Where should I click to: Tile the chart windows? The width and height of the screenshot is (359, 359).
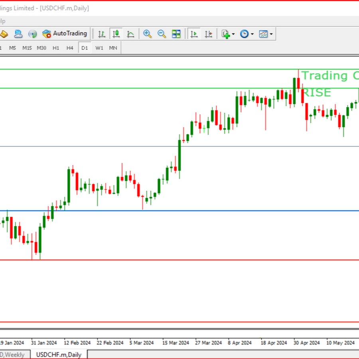tap(176, 34)
